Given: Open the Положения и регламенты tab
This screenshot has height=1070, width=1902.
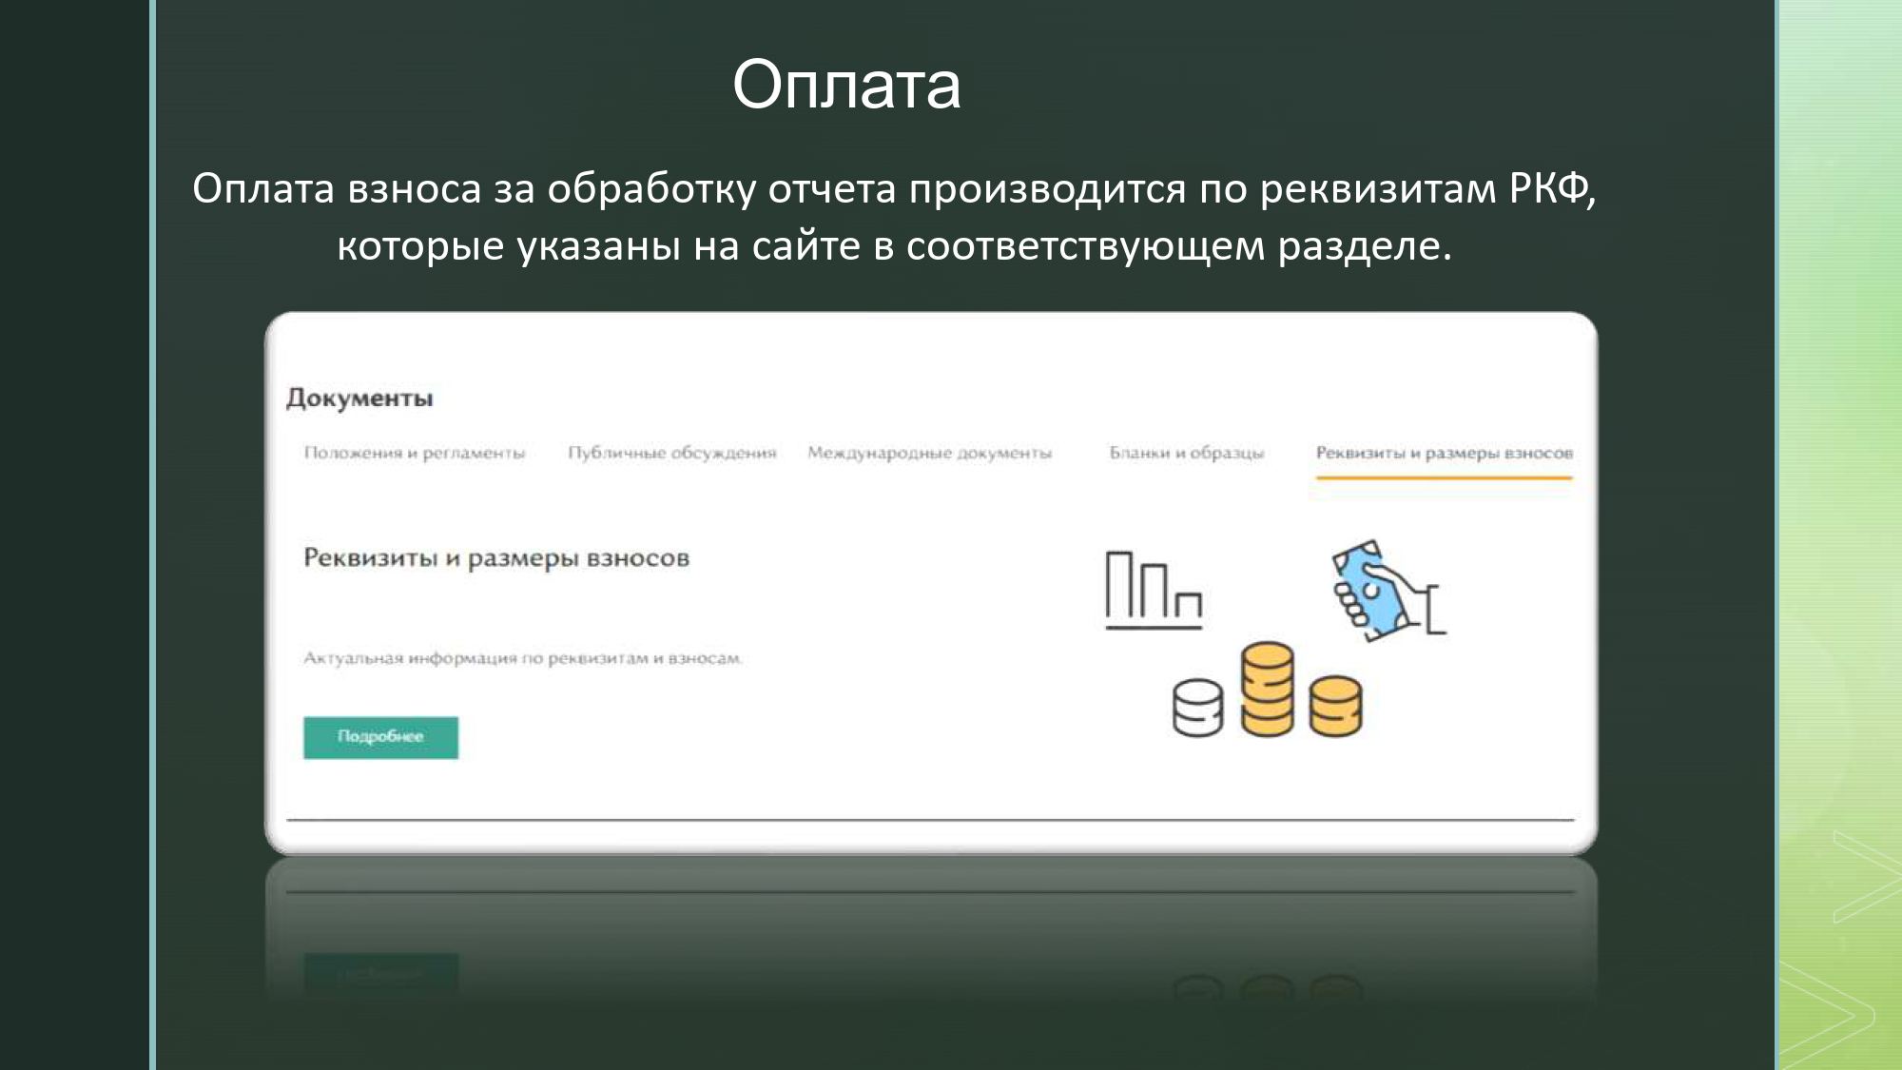Looking at the screenshot, I should 415,453.
